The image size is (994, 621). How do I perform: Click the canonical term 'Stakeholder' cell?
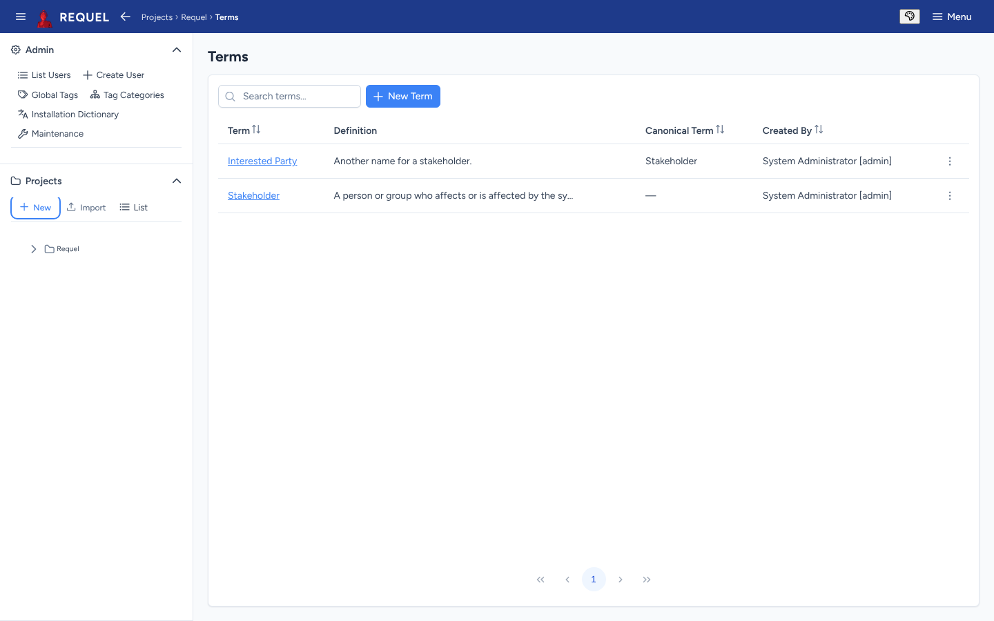[671, 161]
